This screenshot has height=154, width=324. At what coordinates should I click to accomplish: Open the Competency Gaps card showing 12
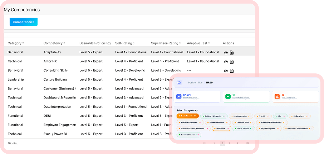point(295,96)
